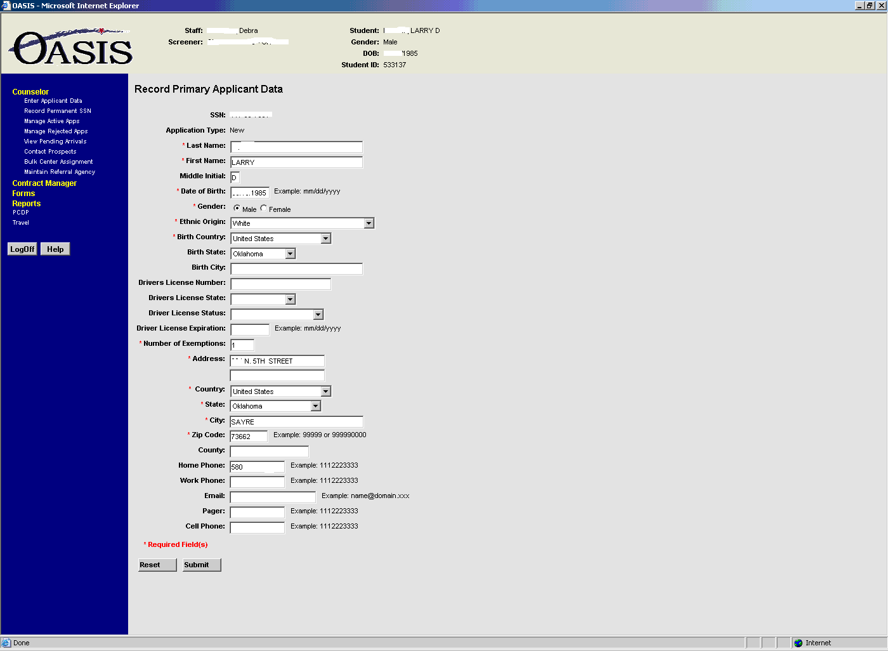Click the Record Primary Applicant Data heading
This screenshot has width=888, height=651.
[209, 89]
